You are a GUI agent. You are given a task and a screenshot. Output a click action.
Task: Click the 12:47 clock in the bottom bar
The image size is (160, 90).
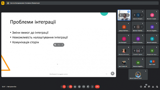(3, 87)
